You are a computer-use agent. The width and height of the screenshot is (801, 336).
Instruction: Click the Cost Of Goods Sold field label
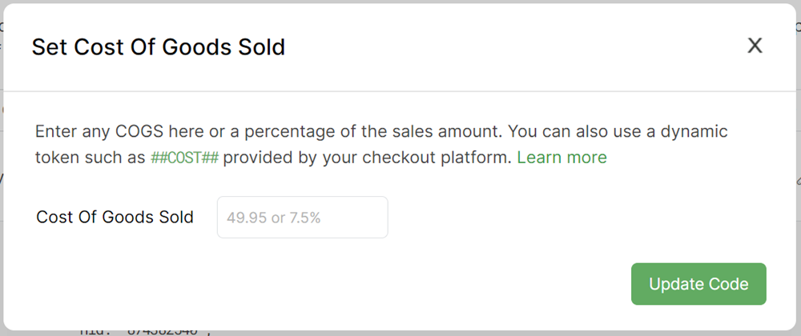coord(115,218)
